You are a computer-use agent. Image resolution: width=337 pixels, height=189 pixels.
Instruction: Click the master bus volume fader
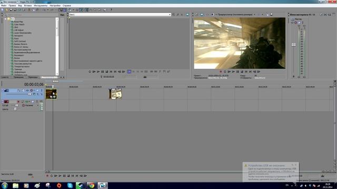(x=294, y=45)
